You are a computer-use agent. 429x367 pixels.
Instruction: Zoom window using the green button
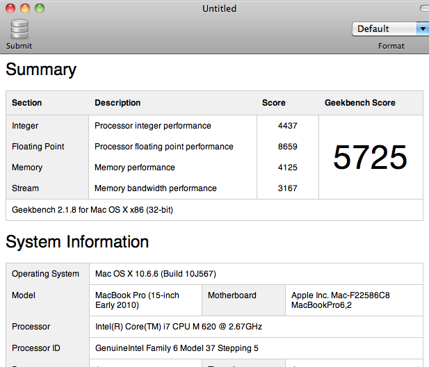point(40,8)
